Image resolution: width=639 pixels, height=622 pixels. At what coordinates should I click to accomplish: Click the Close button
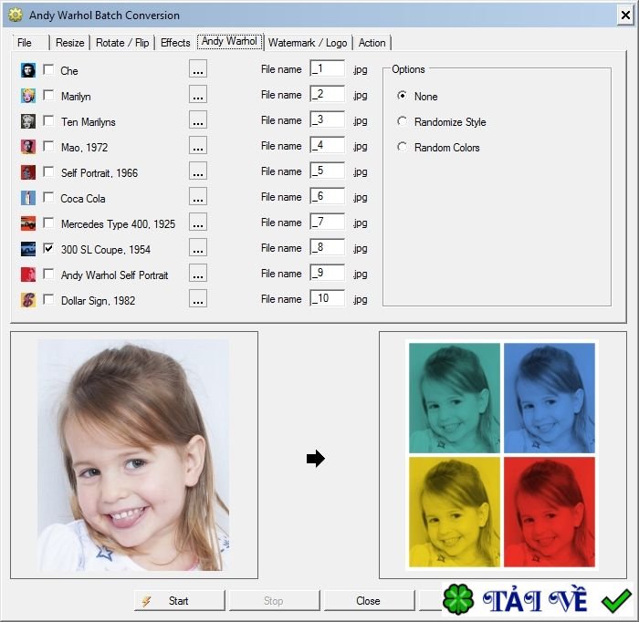[369, 601]
